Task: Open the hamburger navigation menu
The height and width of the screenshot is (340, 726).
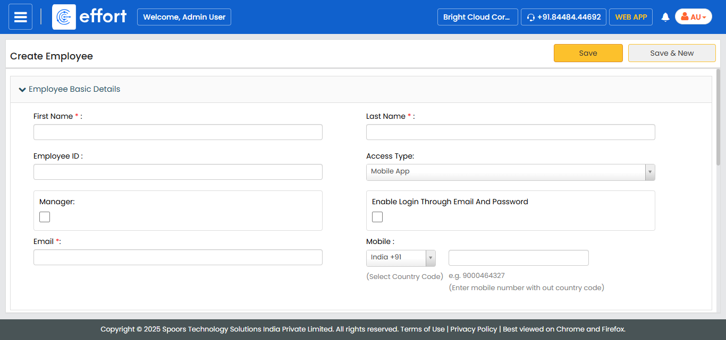Action: point(20,17)
